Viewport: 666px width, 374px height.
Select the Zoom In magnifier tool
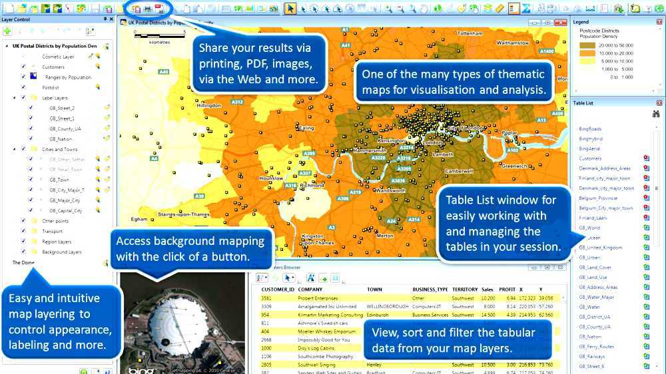click(388, 8)
